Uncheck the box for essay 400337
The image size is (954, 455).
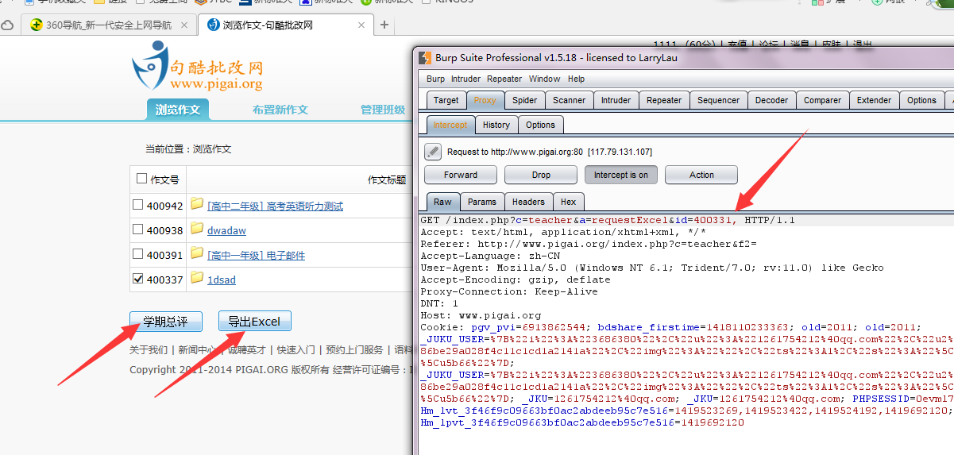pos(138,279)
